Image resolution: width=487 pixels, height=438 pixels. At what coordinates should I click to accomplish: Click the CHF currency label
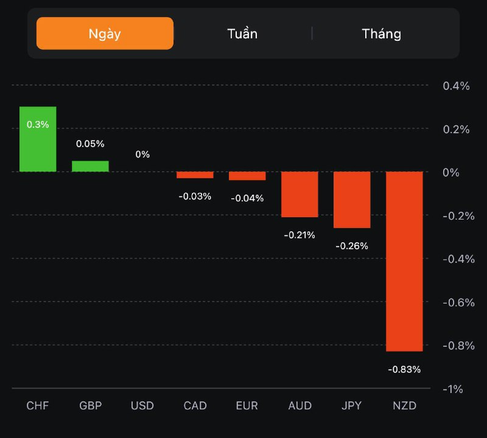click(38, 406)
